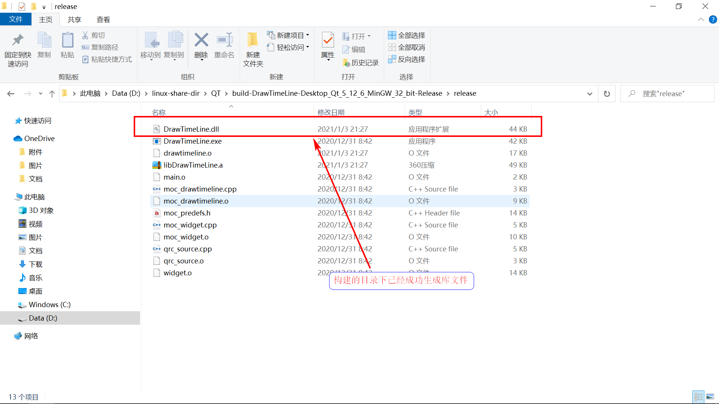Open the File (文件) menu tab
719x404 pixels.
pos(15,19)
